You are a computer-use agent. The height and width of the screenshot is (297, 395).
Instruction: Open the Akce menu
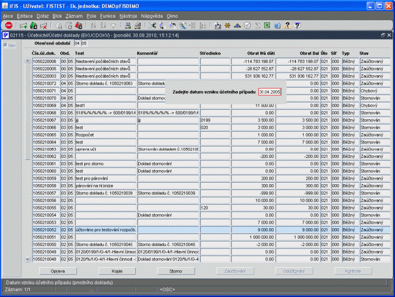8,16
